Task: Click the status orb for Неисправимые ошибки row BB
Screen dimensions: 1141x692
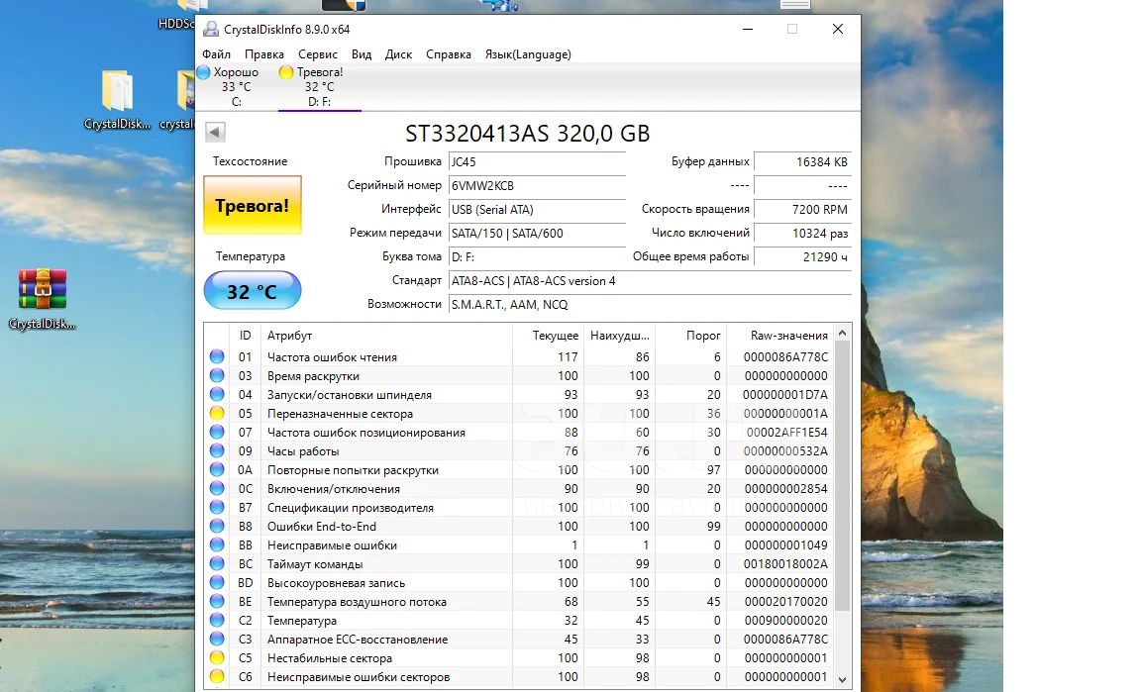Action: pos(217,545)
